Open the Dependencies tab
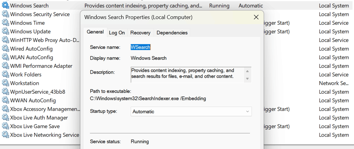 [172, 33]
